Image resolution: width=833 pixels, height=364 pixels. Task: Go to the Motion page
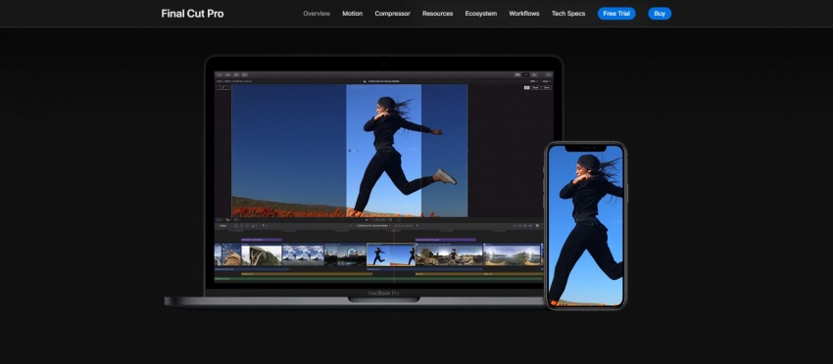(x=352, y=14)
